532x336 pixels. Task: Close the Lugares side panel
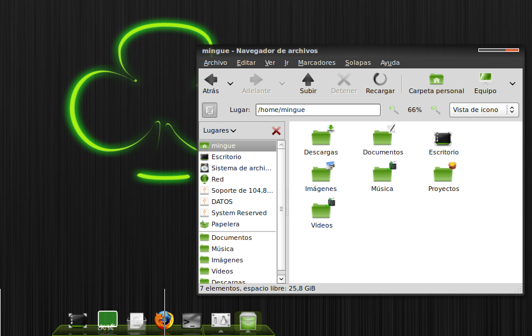(276, 131)
